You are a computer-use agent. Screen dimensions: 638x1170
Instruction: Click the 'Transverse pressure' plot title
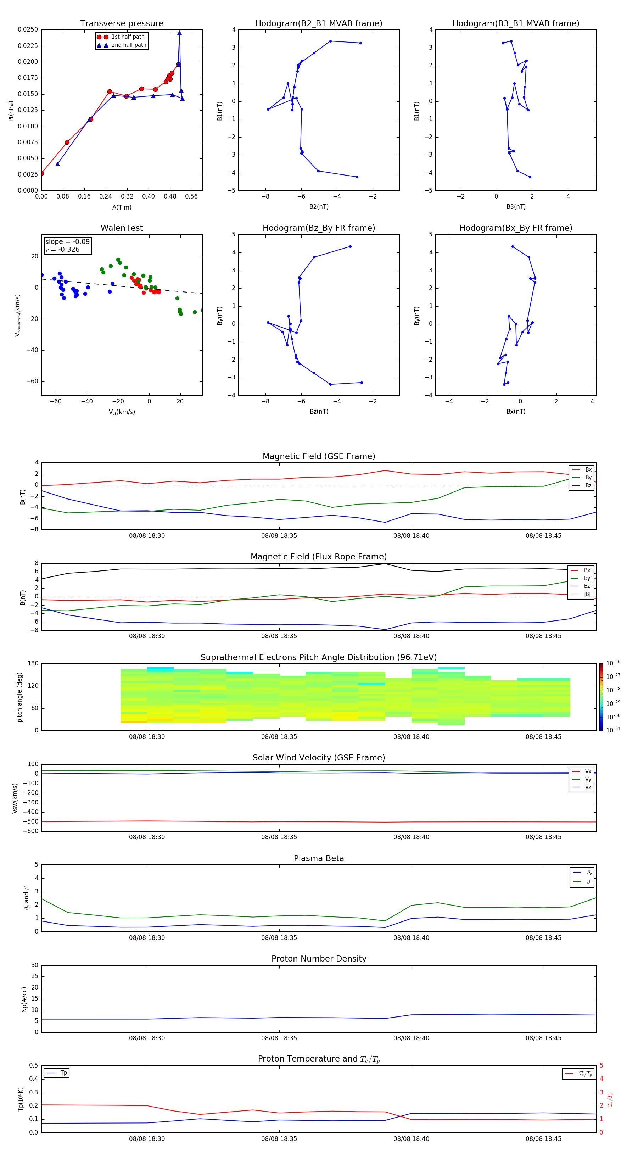click(122, 24)
